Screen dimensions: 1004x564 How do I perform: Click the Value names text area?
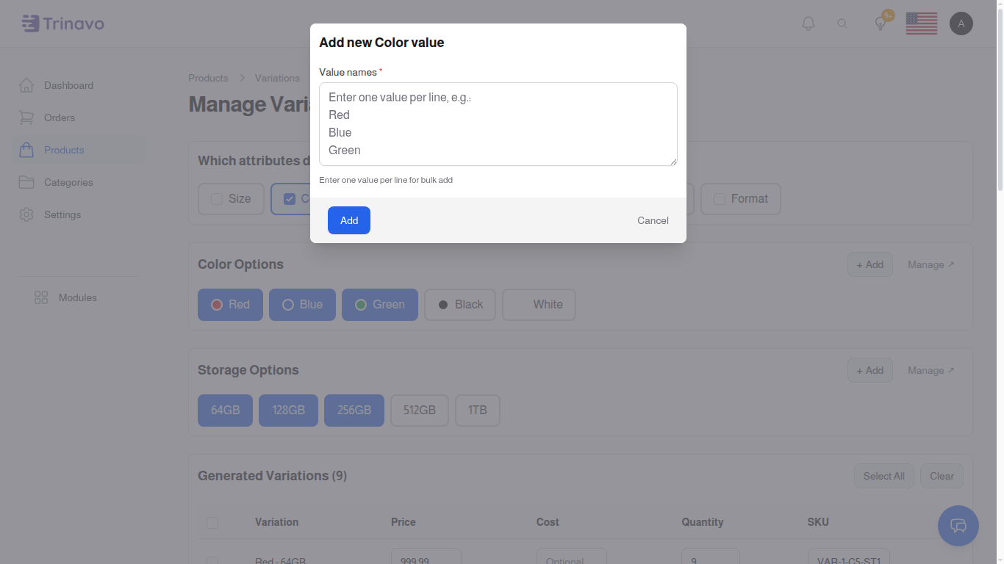(498, 123)
